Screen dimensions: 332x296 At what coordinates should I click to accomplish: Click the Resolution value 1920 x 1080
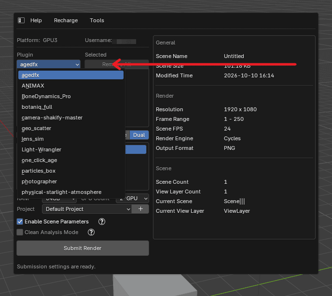[240, 109]
